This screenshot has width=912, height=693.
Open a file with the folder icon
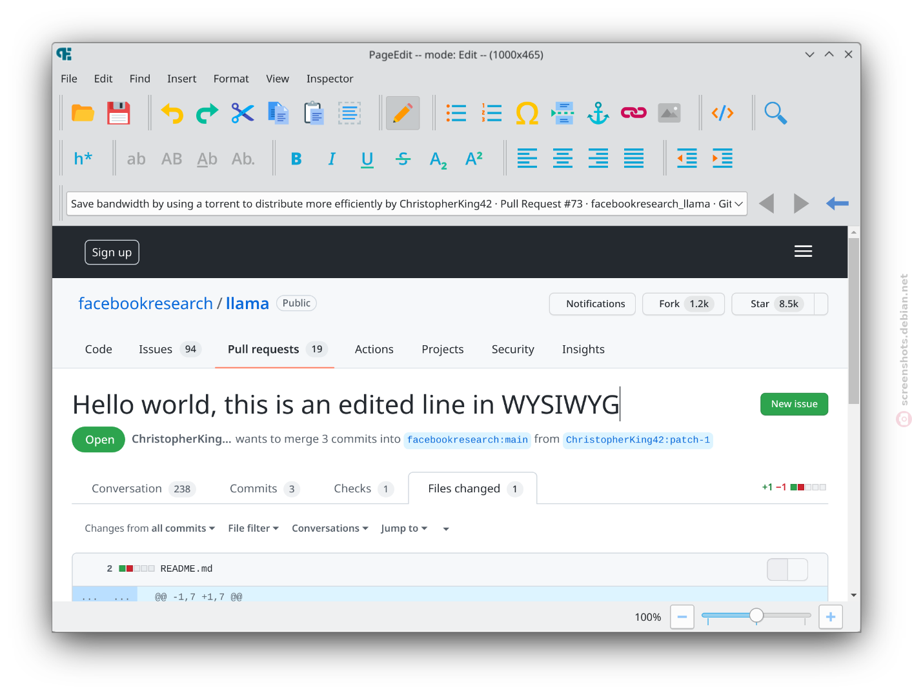tap(83, 113)
